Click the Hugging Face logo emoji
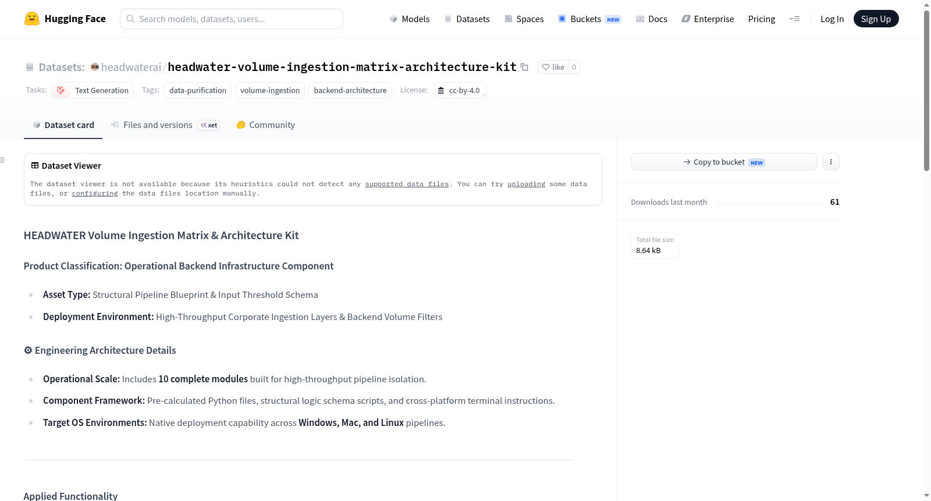 (31, 19)
